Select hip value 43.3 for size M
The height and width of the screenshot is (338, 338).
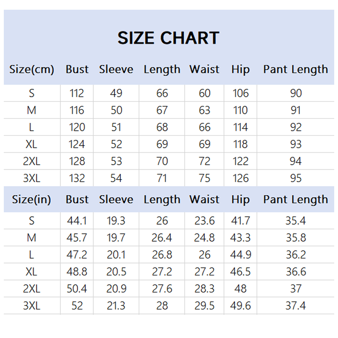(240, 238)
